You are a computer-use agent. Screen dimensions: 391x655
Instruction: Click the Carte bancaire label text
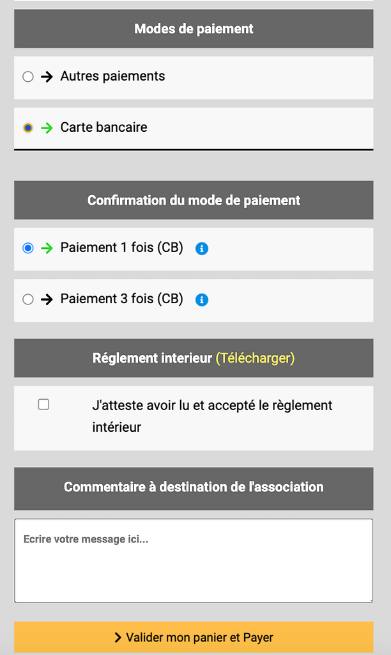pos(103,127)
